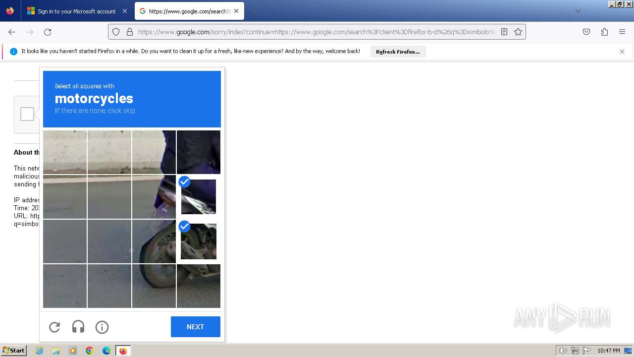Toggle reader view icon in address bar
The width and height of the screenshot is (634, 357).
click(x=504, y=32)
